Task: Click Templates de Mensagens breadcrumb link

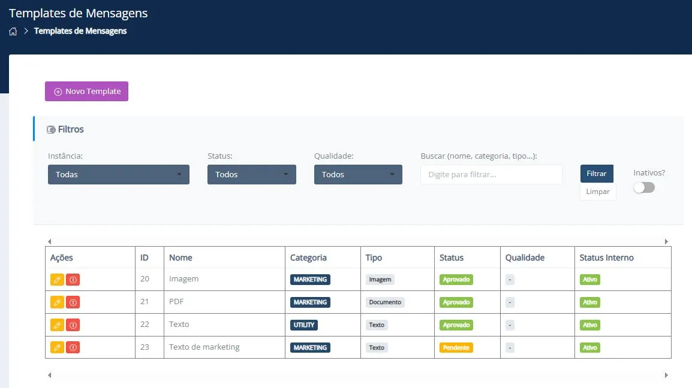Action: [80, 31]
